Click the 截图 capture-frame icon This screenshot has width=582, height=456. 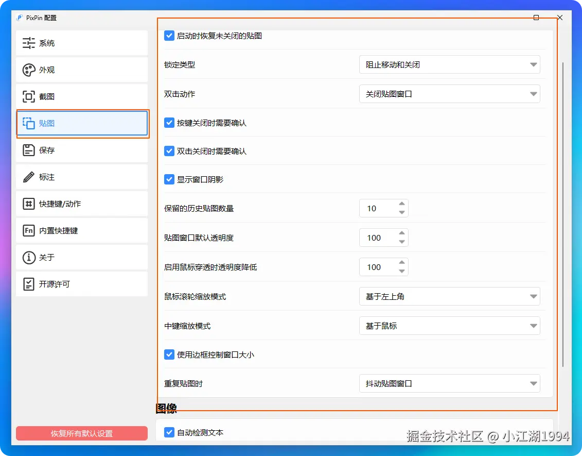(x=29, y=97)
